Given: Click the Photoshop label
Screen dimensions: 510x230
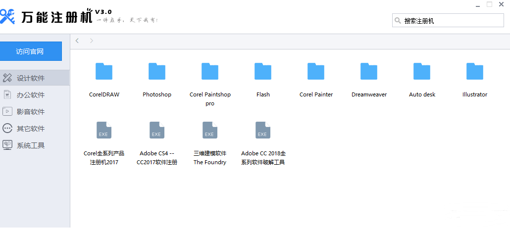Looking at the screenshot, I should [157, 94].
